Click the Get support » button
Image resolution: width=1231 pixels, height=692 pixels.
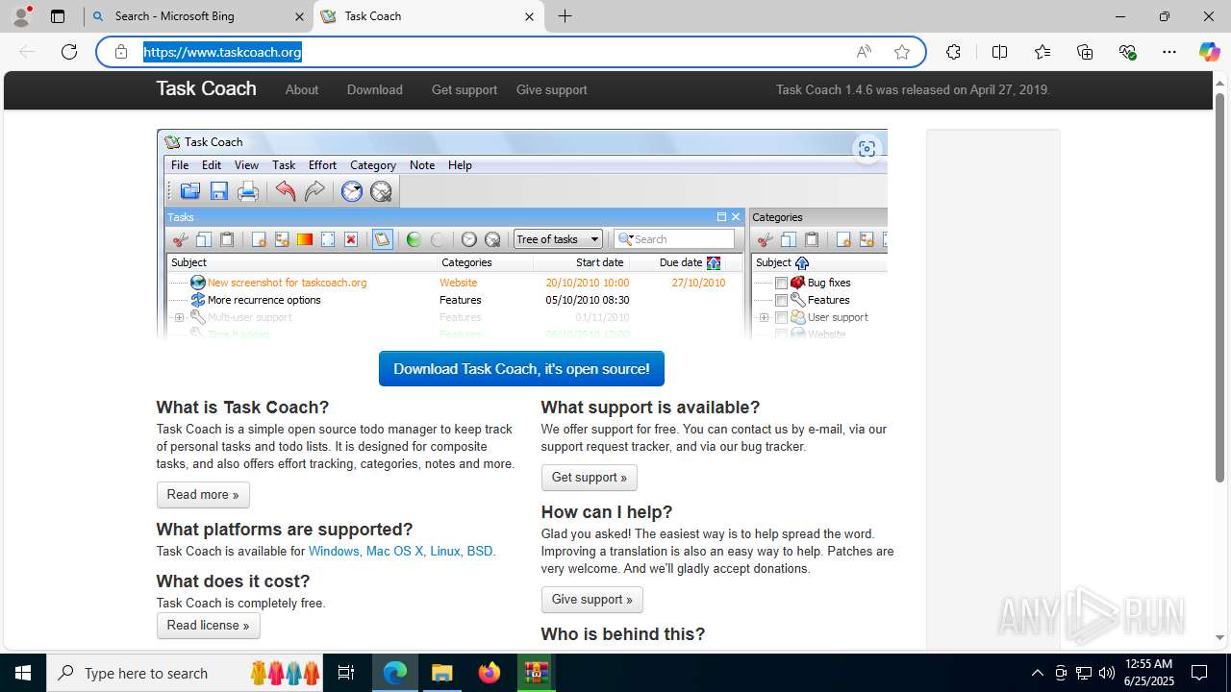tap(589, 478)
